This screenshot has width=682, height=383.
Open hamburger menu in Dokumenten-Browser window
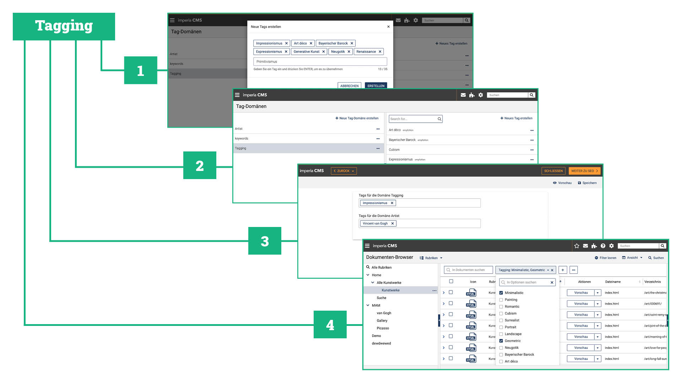(x=367, y=246)
